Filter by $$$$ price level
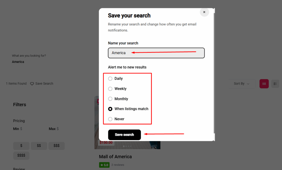The height and width of the screenshot is (170, 282). click(21, 155)
